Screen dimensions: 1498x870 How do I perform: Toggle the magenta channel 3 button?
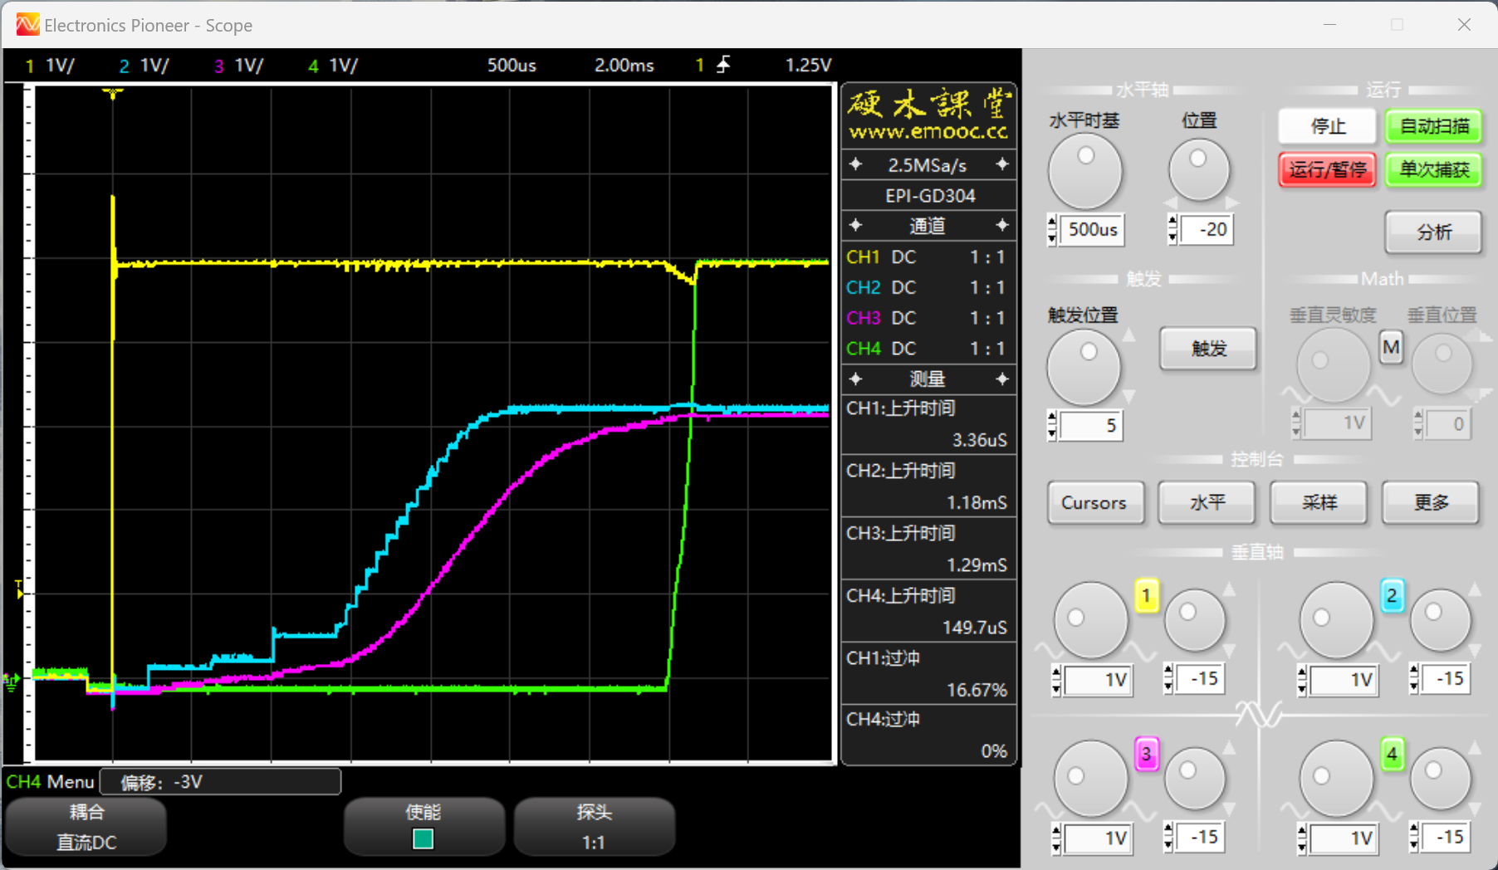click(x=1147, y=754)
